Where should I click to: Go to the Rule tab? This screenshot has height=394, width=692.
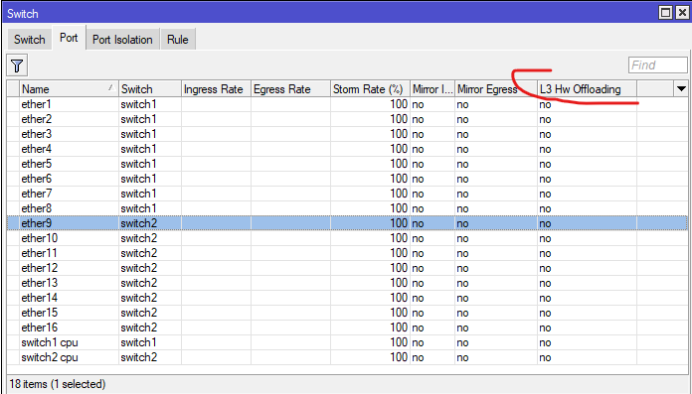pyautogui.click(x=177, y=40)
